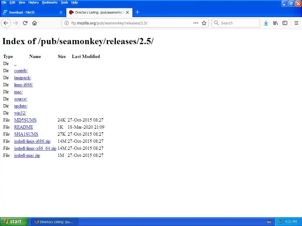Open the downloads panel arrow
This screenshot has height=226, width=302.
(x=266, y=23)
